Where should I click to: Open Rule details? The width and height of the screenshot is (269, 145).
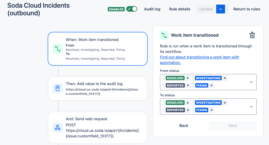tap(180, 9)
